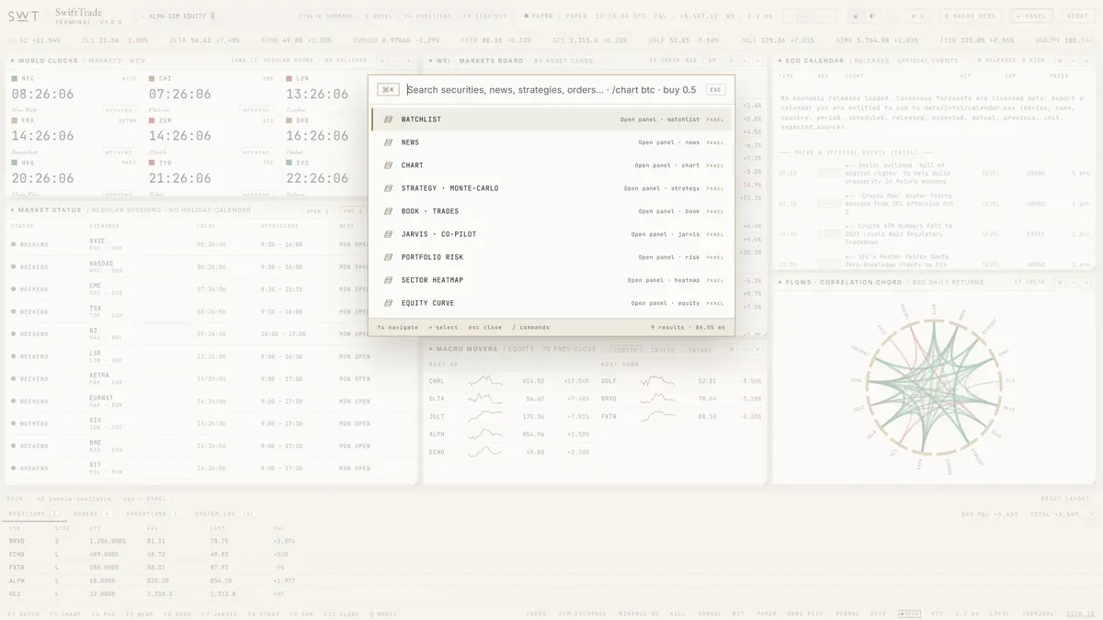Image resolution: width=1103 pixels, height=620 pixels.
Task: Focus the command palette search field
Action: pyautogui.click(x=553, y=90)
